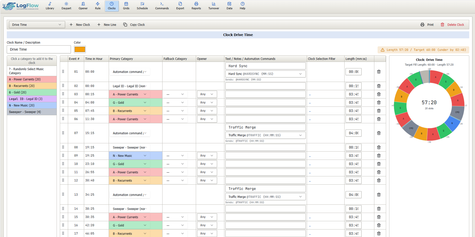Open the Traffic Merge command dropdown for event 13
Screen dimensions: 475x237
265,197
